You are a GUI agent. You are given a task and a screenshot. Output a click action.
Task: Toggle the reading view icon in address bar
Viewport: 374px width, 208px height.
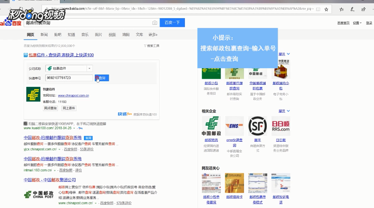point(318,9)
